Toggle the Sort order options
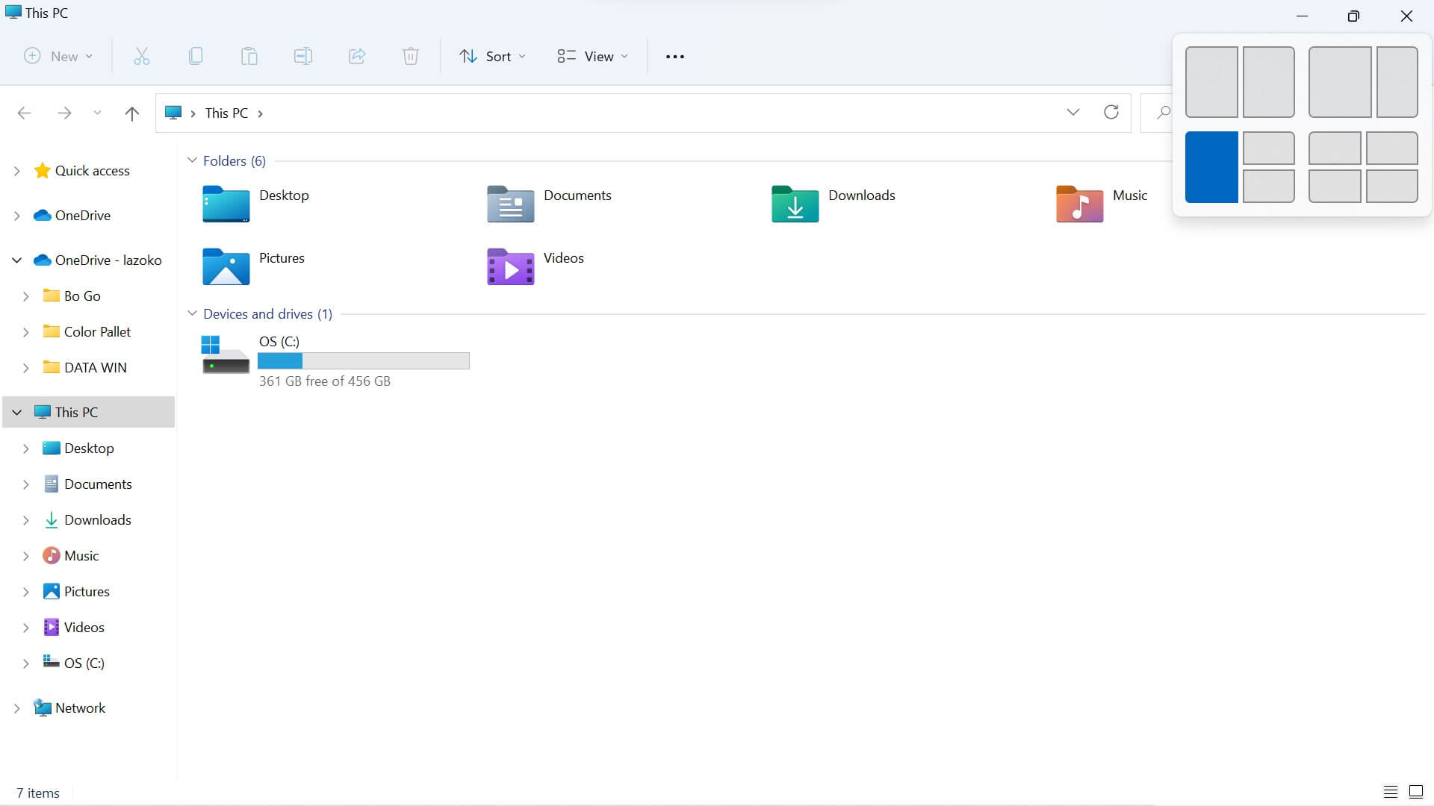 click(492, 56)
